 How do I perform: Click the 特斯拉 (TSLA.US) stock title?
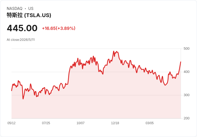(29, 15)
